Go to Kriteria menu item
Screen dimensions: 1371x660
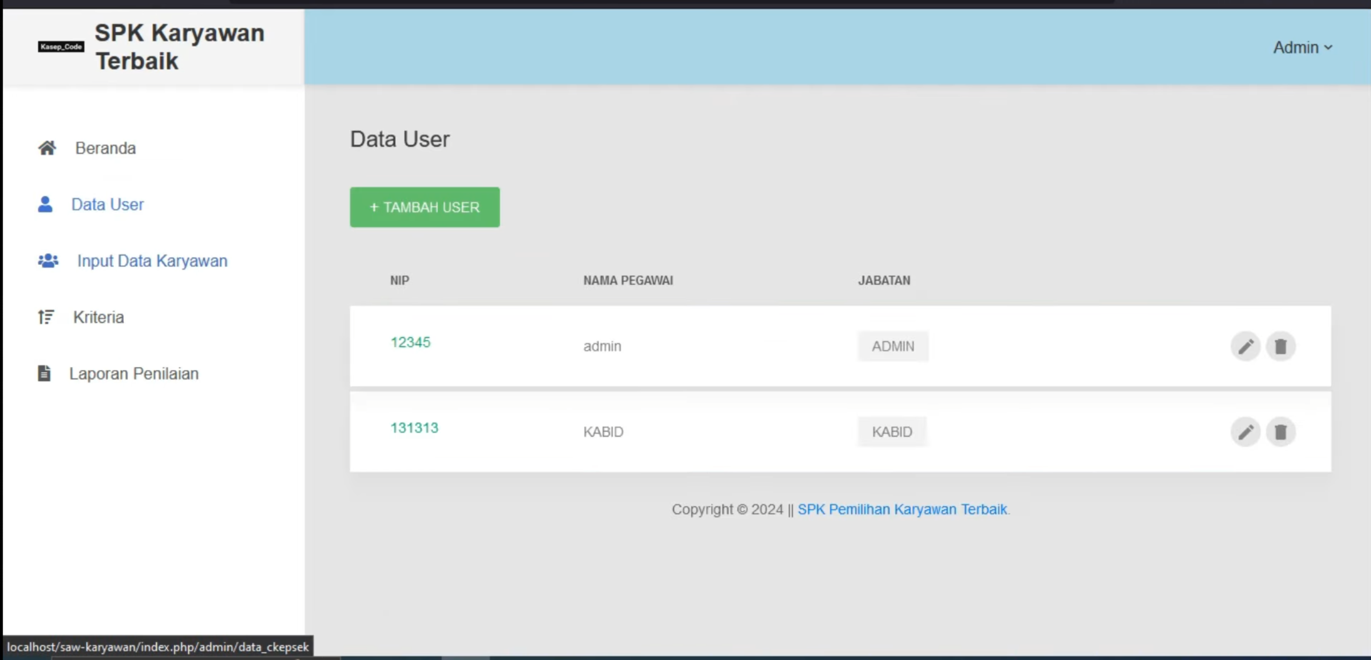pos(99,317)
